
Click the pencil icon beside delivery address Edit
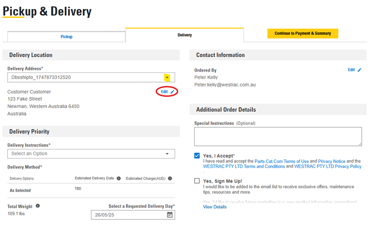pyautogui.click(x=173, y=92)
